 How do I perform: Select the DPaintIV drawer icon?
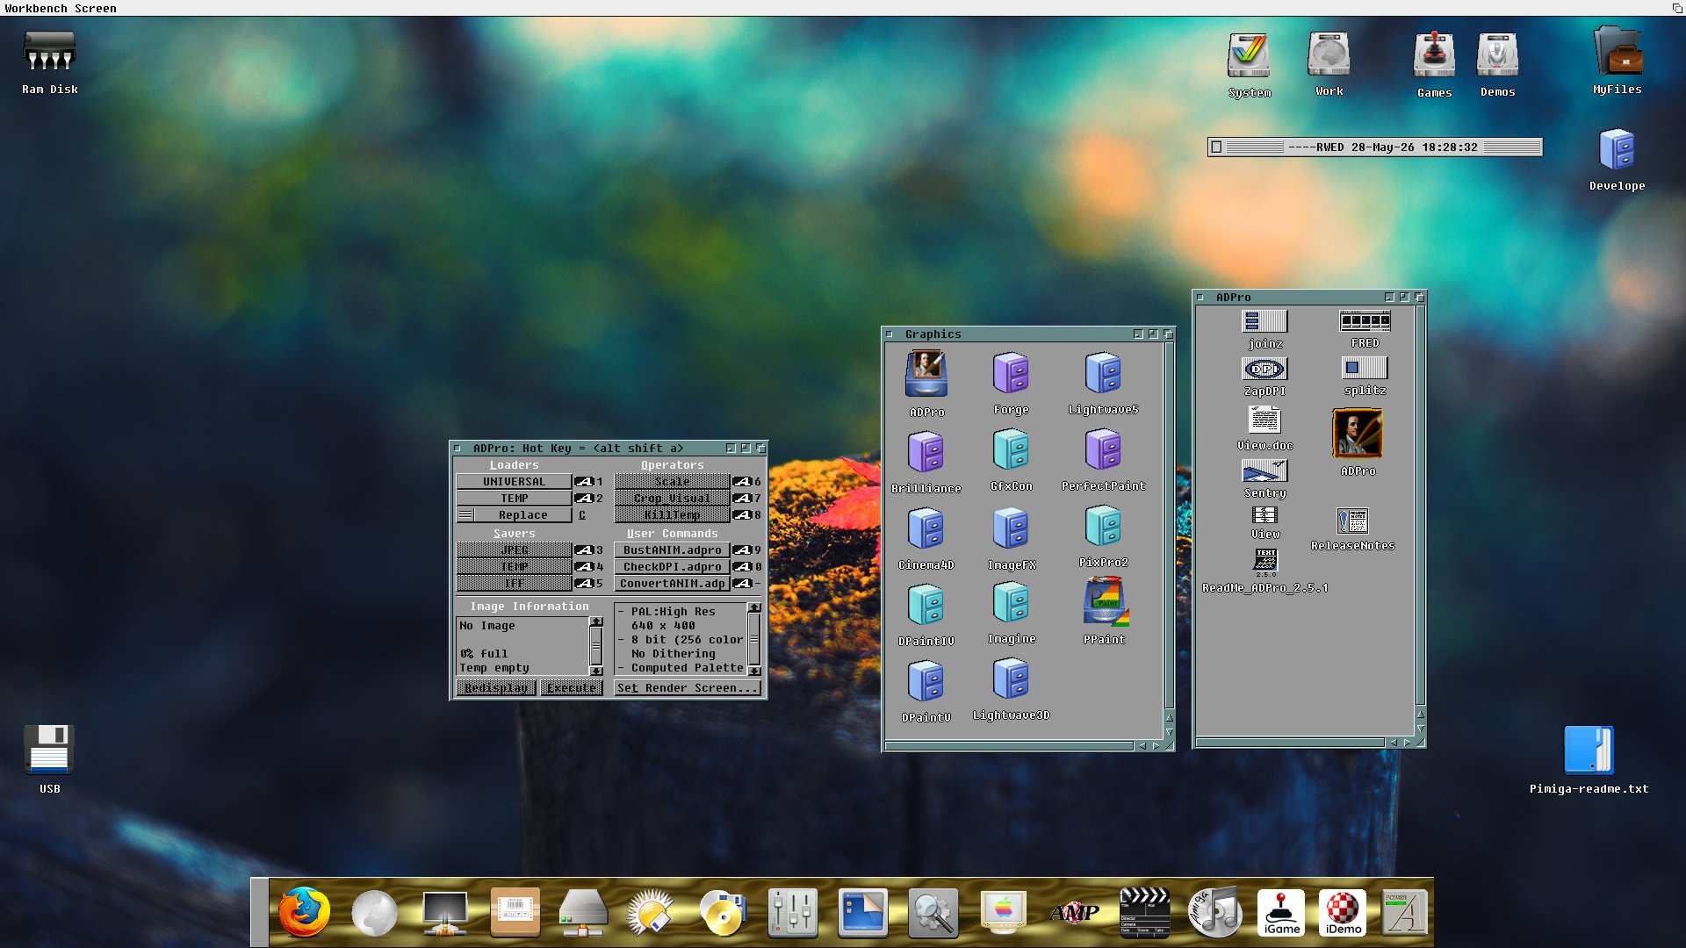click(x=926, y=605)
